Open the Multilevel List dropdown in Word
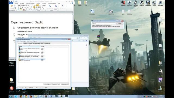The width and height of the screenshot is (174, 98). point(40,5)
